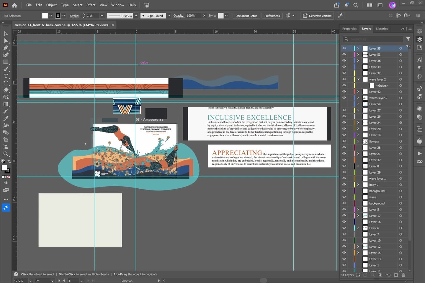The image size is (425, 283).
Task: Select the Type tool
Action: point(6,76)
